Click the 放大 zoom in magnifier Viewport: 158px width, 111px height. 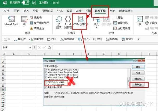pos(95,39)
